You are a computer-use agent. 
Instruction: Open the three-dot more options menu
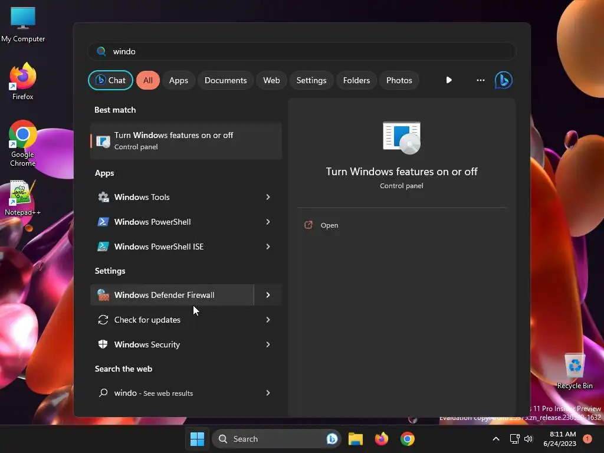point(480,80)
